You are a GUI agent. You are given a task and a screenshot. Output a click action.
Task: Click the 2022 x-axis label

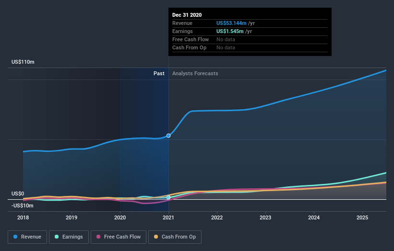pos(217,217)
